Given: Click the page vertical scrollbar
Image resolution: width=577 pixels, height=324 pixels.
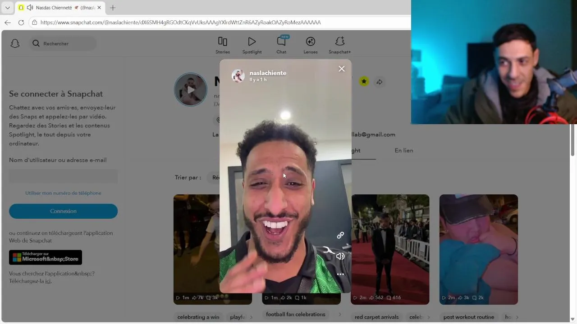Looking at the screenshot, I should [x=573, y=139].
